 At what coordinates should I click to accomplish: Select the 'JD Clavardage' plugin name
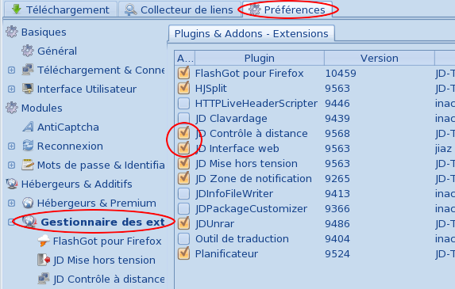point(231,118)
